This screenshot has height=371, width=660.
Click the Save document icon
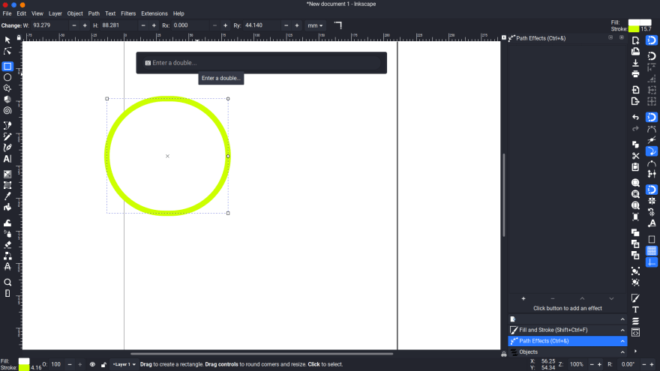(635, 63)
